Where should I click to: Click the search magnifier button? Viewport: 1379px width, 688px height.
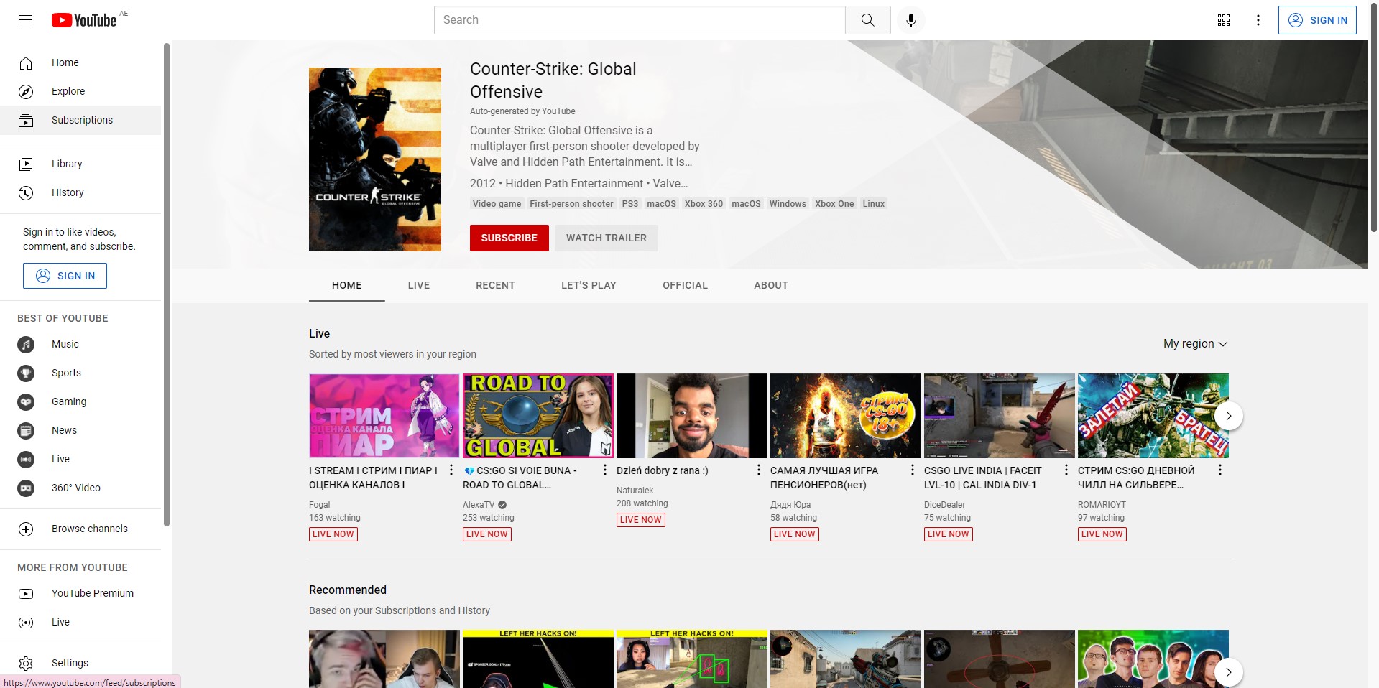[867, 20]
